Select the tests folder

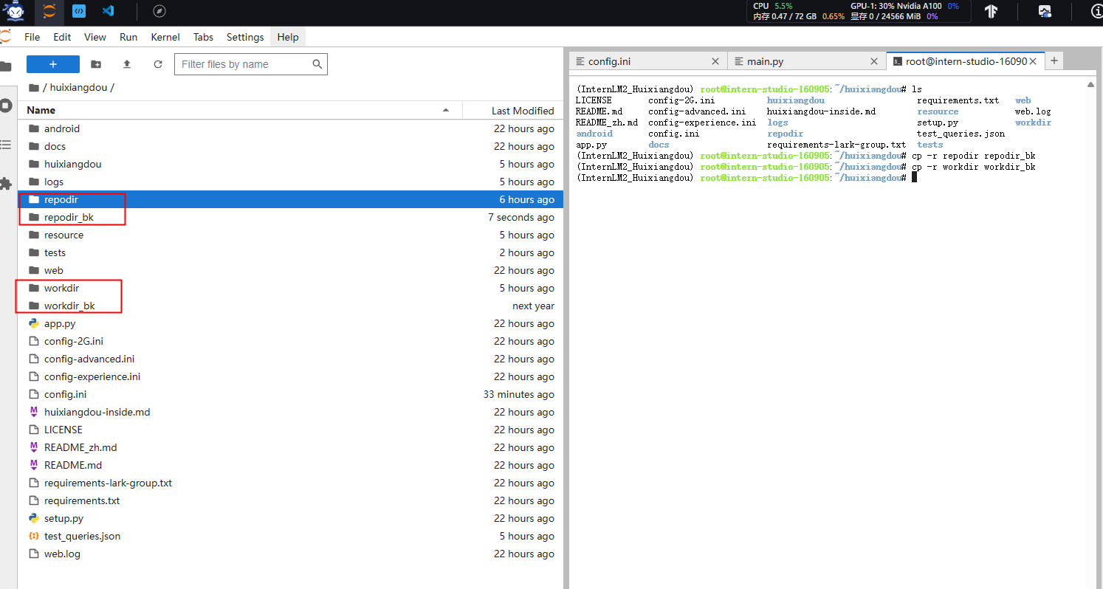pos(292,252)
